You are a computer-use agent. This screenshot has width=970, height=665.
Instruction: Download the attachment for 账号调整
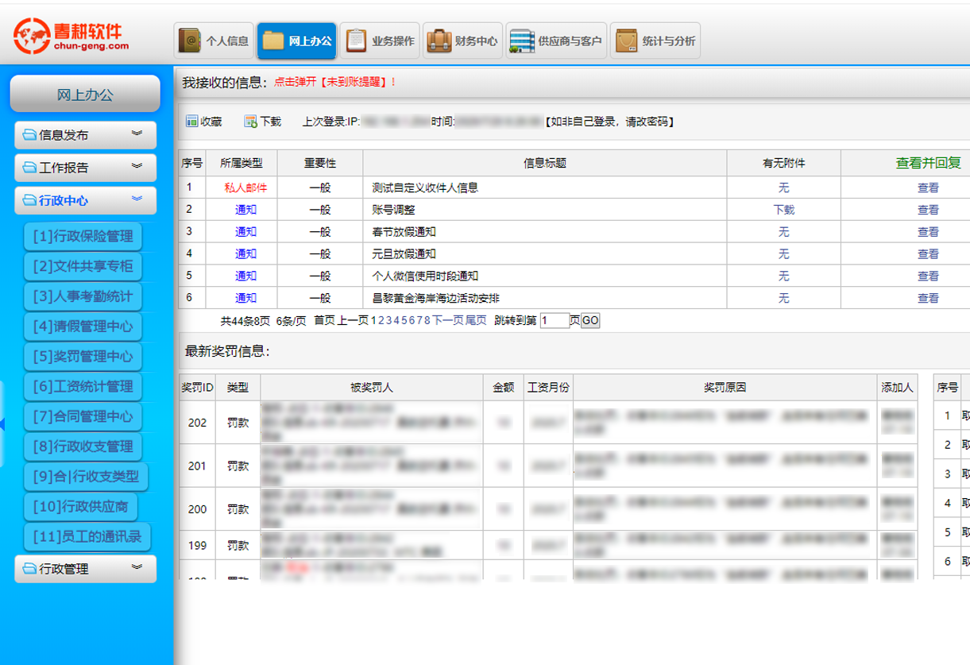click(783, 210)
